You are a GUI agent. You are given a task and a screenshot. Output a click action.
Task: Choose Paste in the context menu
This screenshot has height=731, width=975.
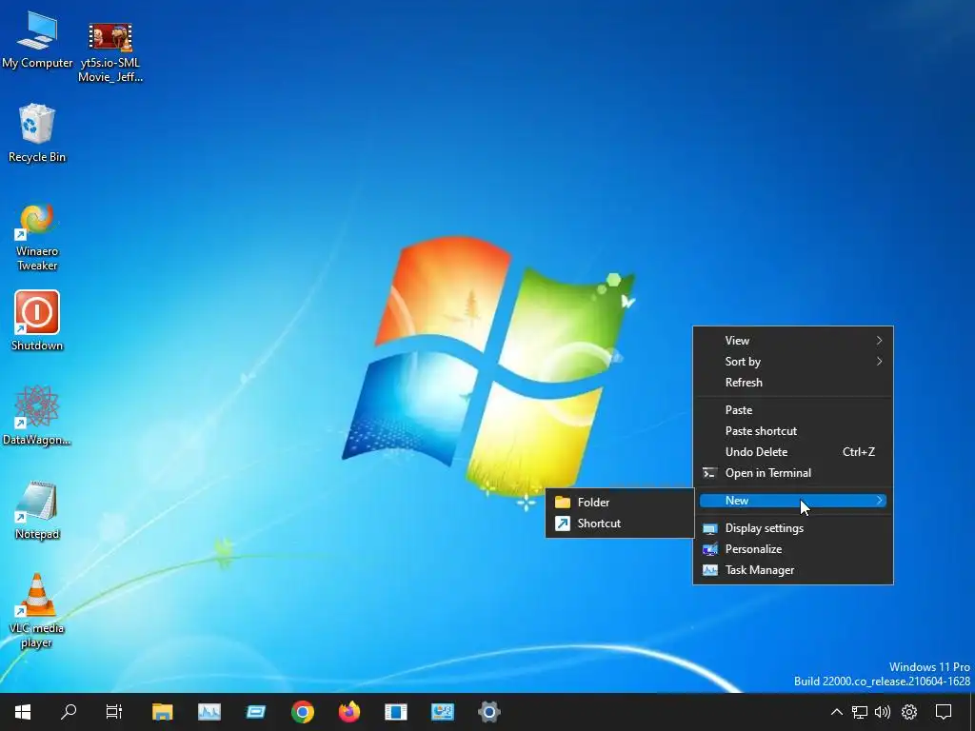pyautogui.click(x=793, y=410)
